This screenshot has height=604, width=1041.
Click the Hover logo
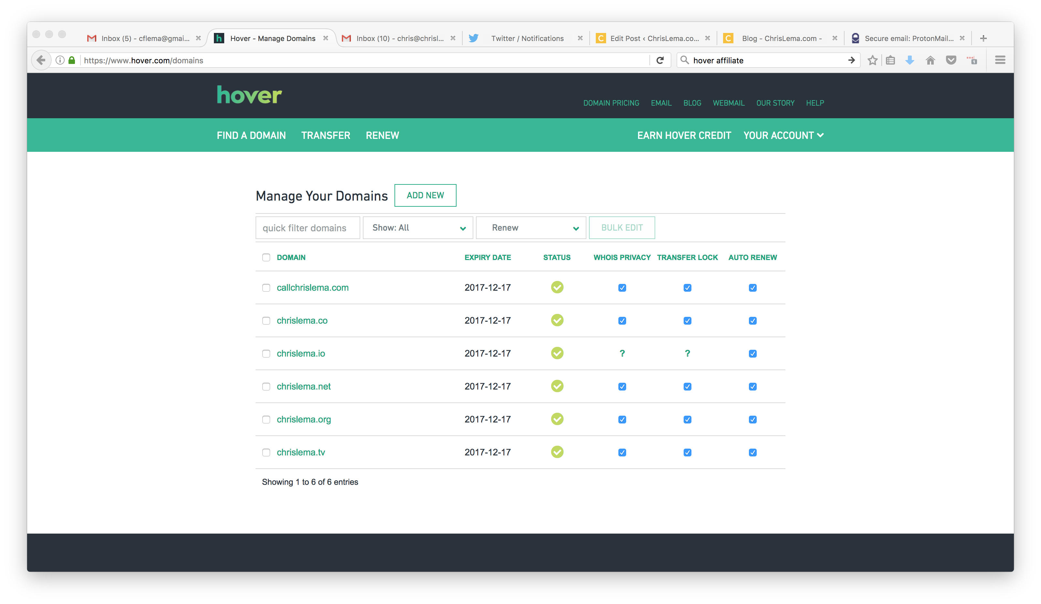pyautogui.click(x=249, y=95)
